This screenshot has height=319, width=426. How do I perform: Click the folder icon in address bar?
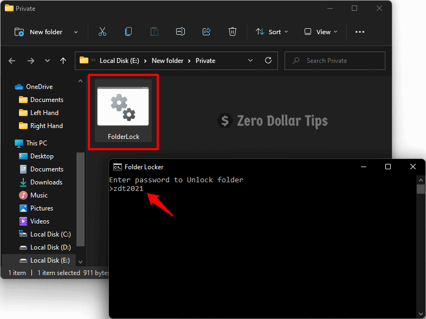click(84, 60)
